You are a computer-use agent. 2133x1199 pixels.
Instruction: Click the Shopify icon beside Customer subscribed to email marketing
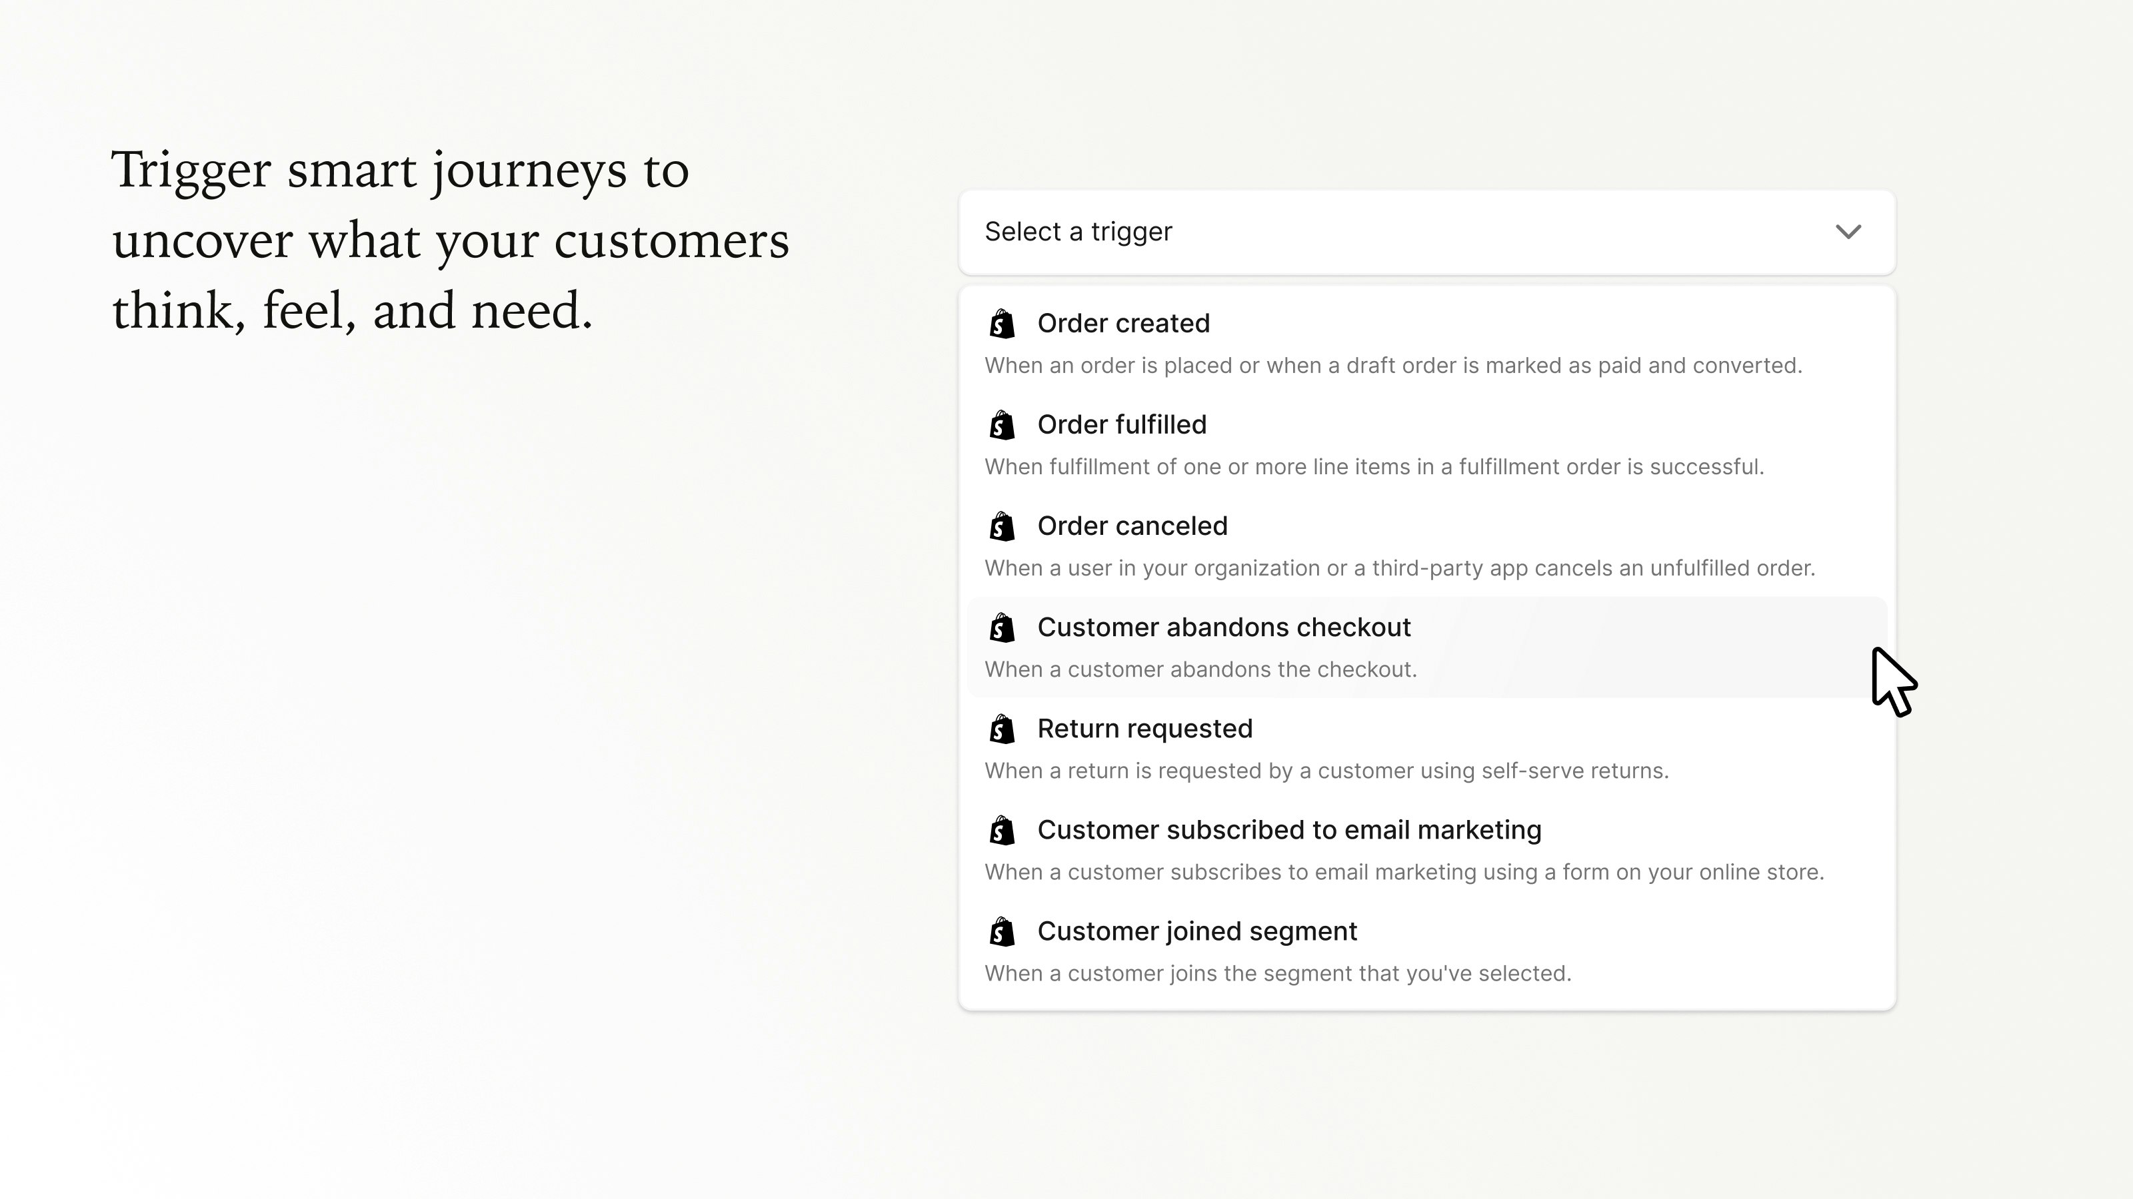[x=1002, y=831]
